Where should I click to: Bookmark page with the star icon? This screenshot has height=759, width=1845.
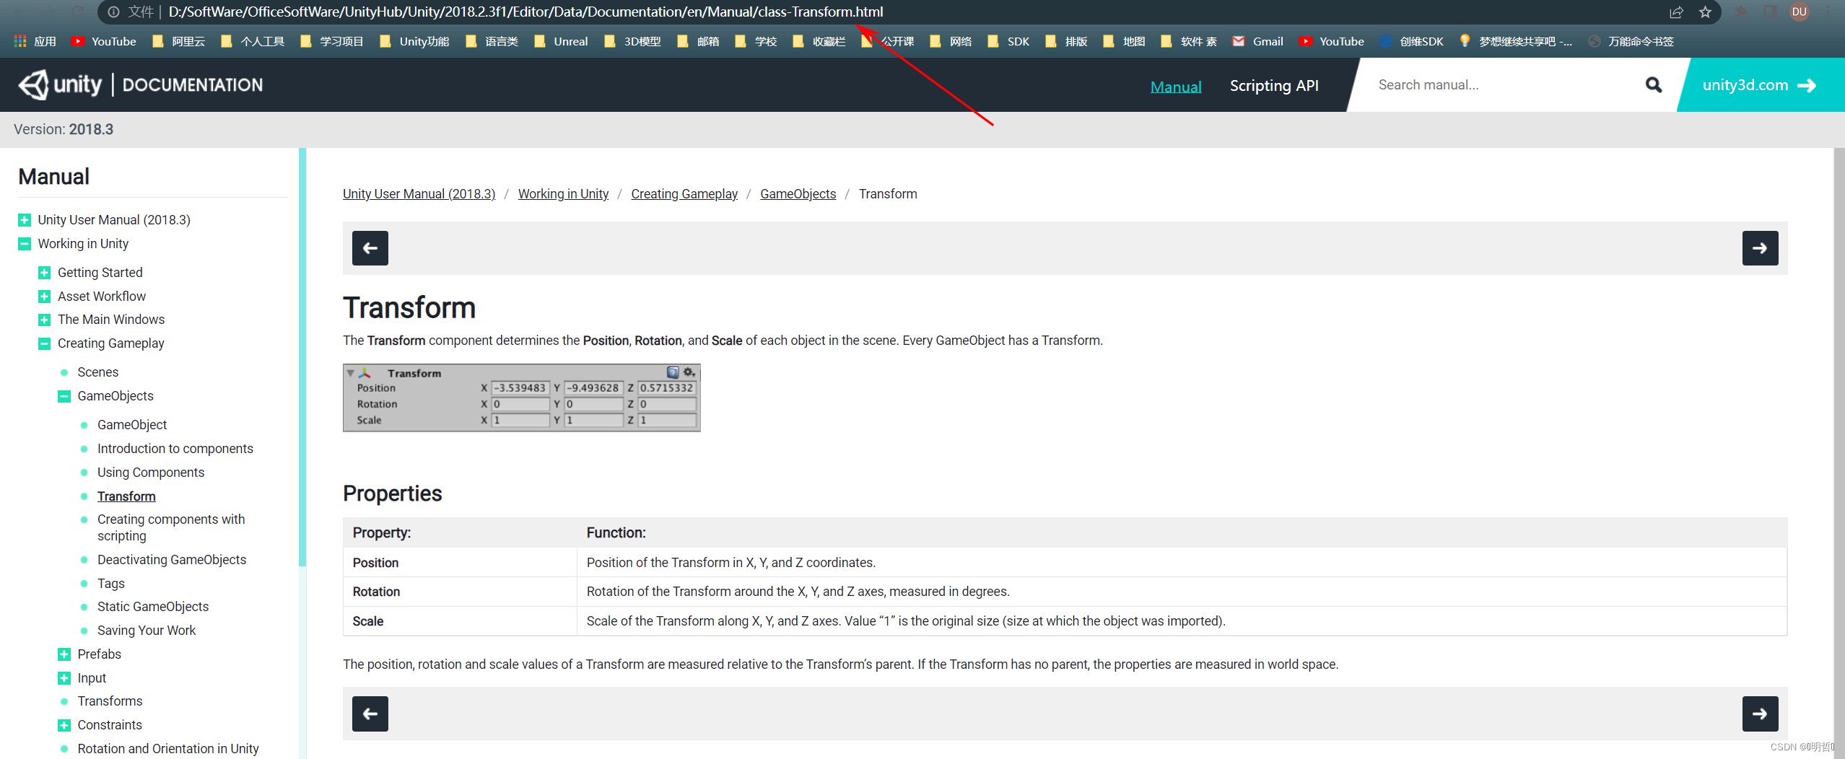[1705, 12]
